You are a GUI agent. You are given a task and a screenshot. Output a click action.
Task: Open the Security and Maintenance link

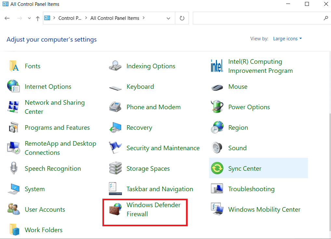(163, 148)
